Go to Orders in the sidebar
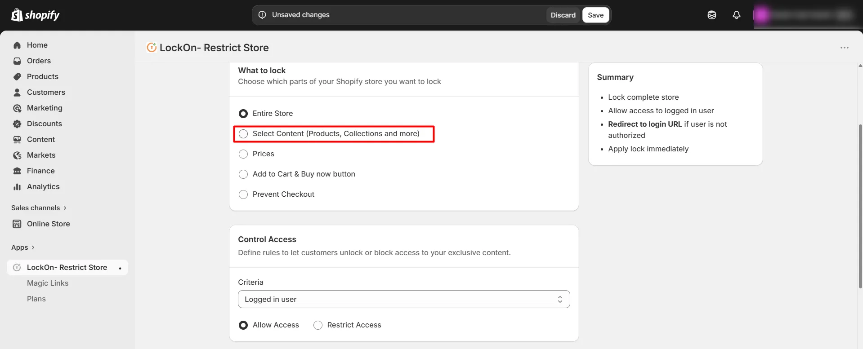Screen dimensions: 863x349 tap(39, 61)
